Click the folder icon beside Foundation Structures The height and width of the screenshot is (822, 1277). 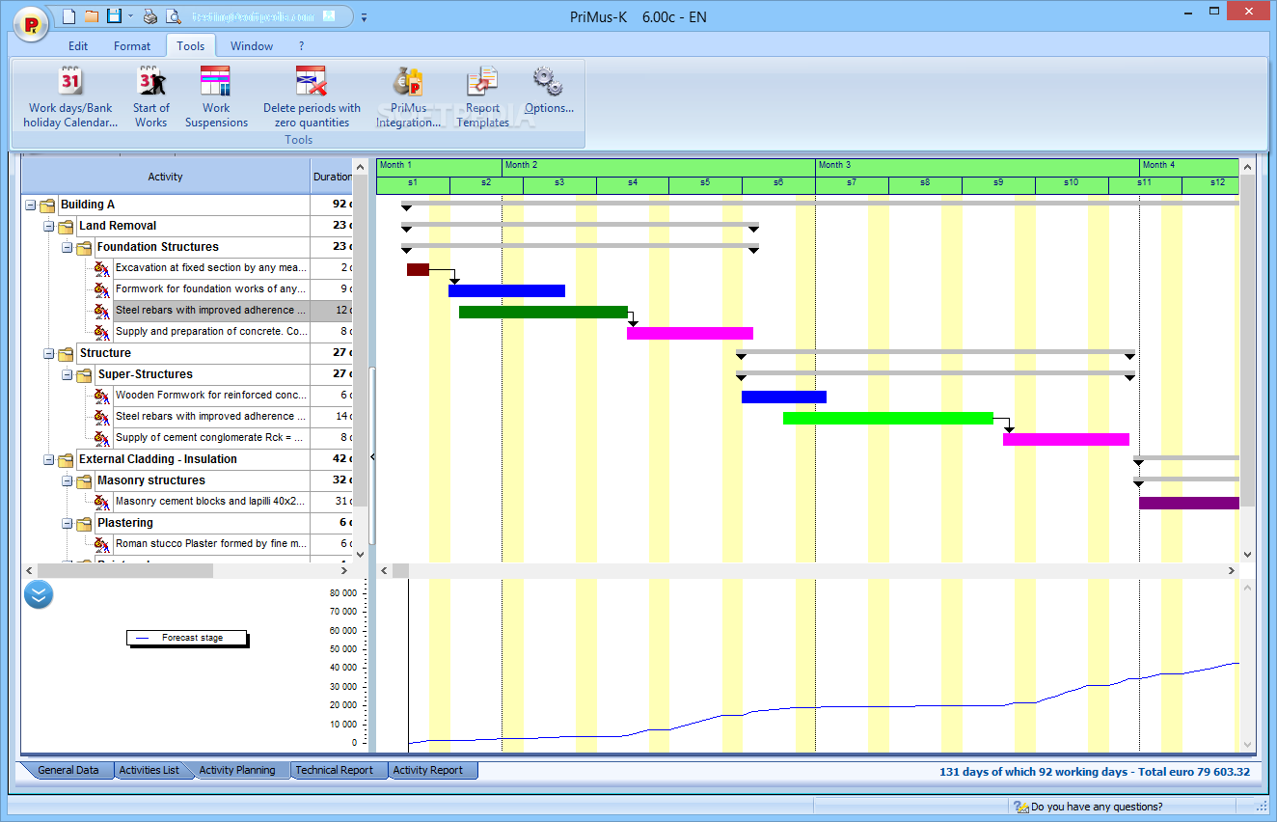[x=84, y=247]
